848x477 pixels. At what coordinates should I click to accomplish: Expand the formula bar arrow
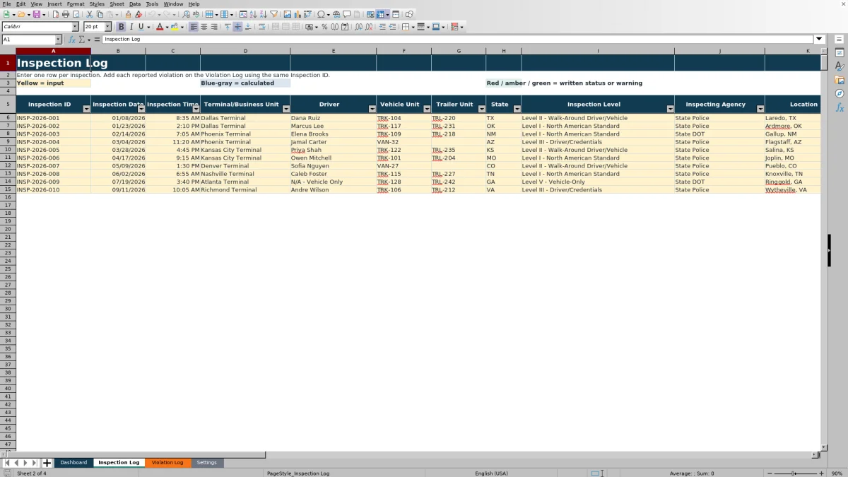pos(819,40)
